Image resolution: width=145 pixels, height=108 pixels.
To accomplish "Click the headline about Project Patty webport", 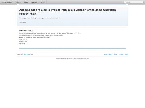I will [67, 12].
